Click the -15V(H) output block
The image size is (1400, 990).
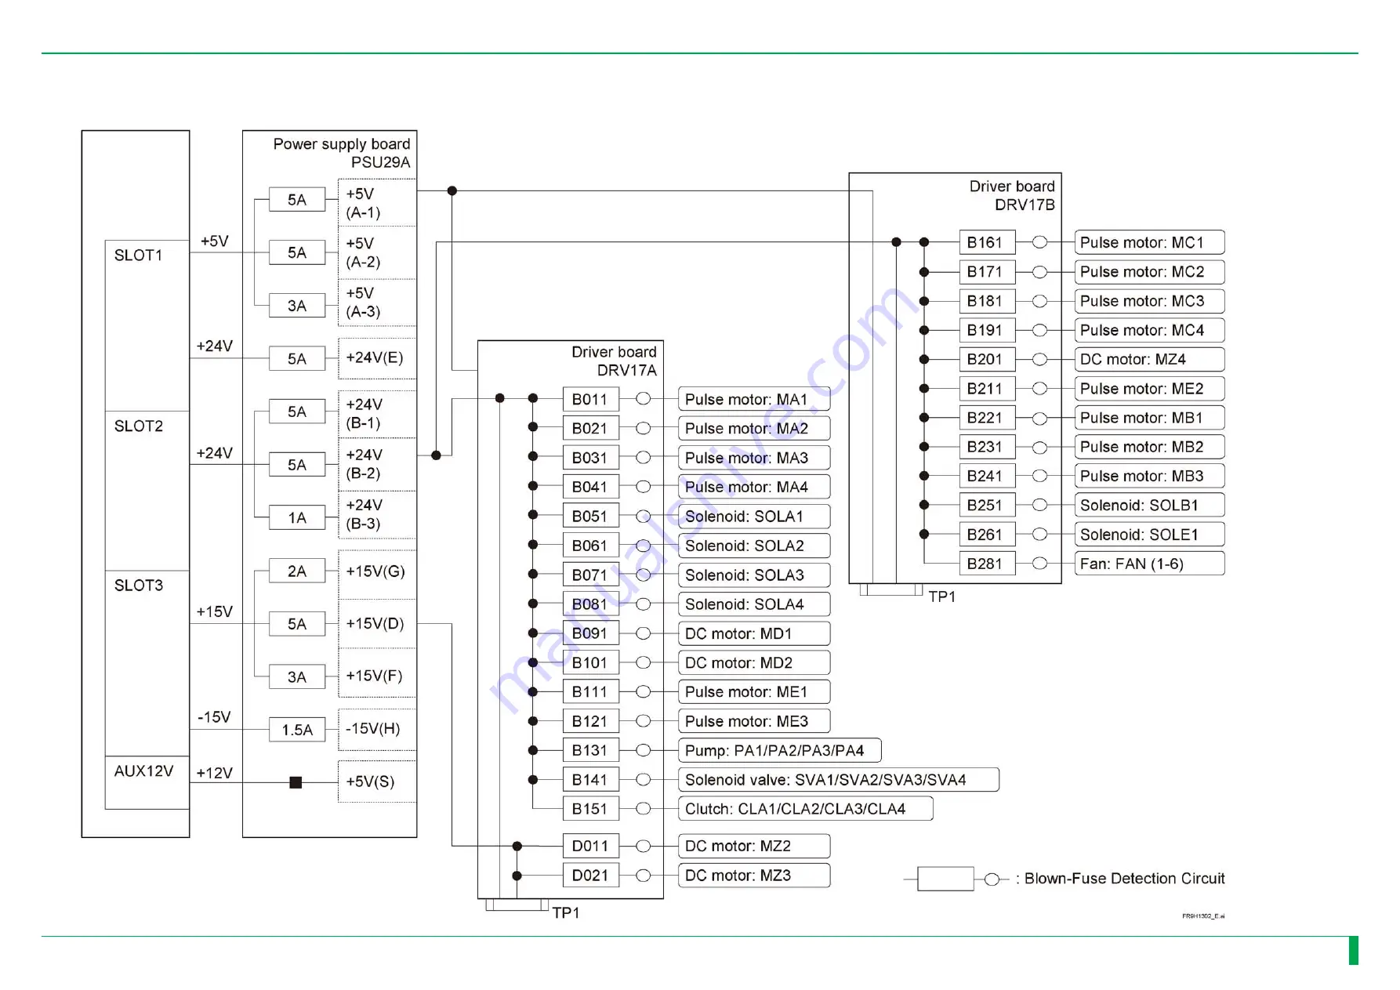tap(377, 729)
